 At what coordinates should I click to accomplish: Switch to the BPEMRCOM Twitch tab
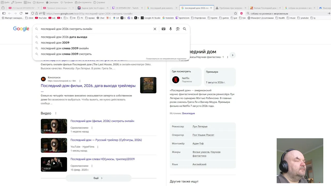[x=127, y=8]
